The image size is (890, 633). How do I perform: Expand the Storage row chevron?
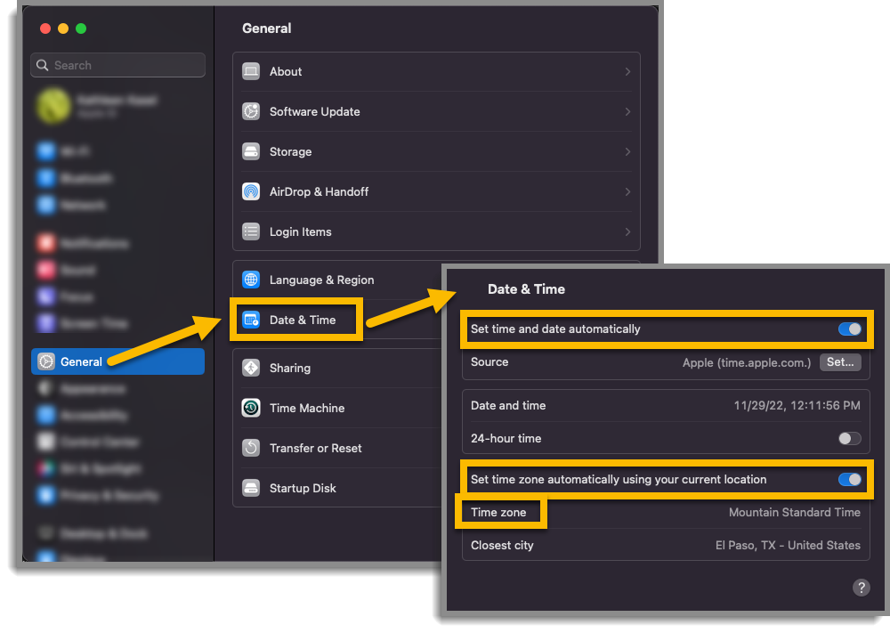[x=627, y=151]
